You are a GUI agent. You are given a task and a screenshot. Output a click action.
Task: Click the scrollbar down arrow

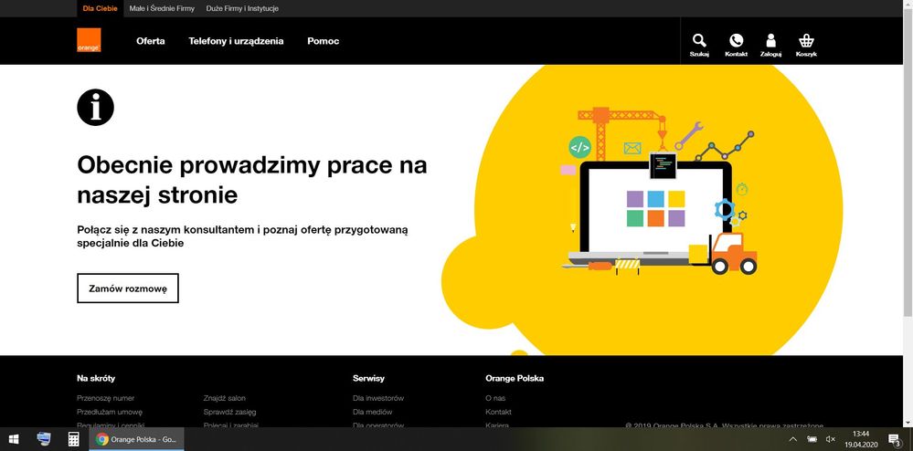click(x=908, y=423)
